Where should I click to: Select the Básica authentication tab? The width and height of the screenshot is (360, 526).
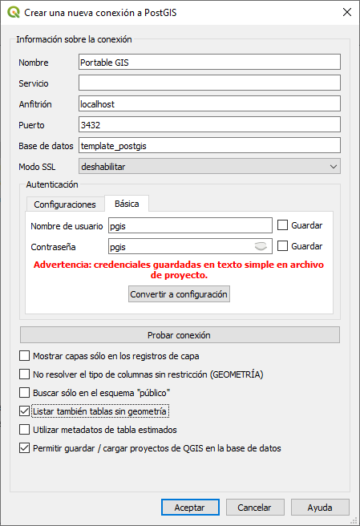click(x=127, y=204)
